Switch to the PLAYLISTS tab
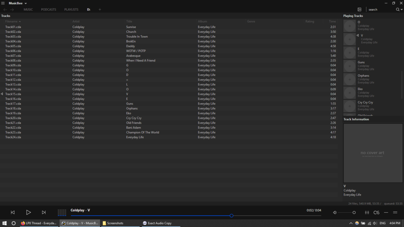The image size is (404, 227). coord(72,10)
